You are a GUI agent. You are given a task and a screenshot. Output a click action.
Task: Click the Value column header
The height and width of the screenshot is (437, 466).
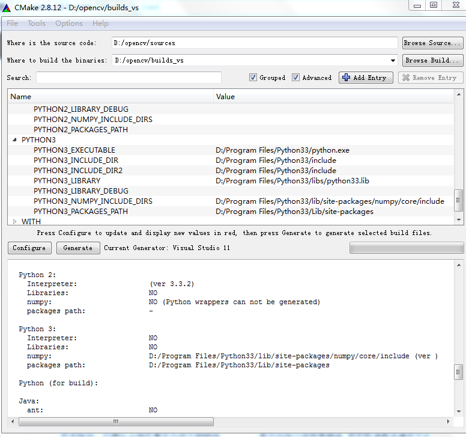pyautogui.click(x=333, y=97)
